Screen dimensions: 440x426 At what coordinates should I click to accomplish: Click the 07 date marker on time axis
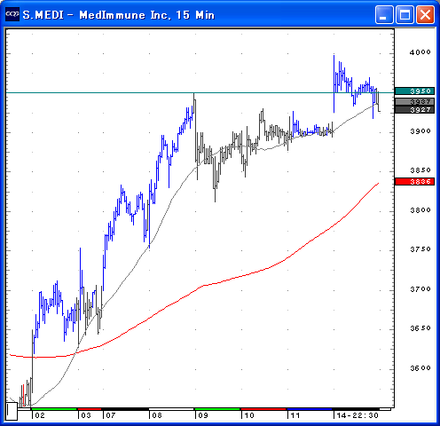click(111, 415)
